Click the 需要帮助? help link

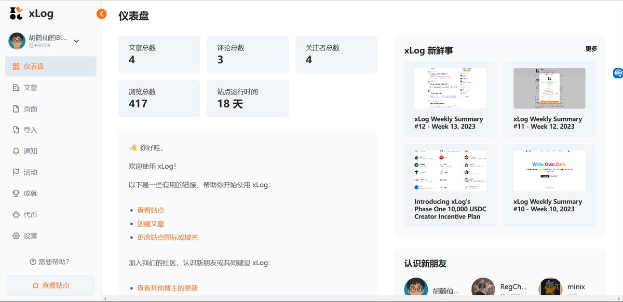pos(50,262)
